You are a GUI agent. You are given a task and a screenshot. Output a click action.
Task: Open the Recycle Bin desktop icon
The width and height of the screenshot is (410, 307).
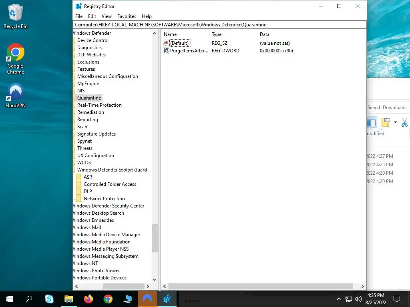click(16, 16)
